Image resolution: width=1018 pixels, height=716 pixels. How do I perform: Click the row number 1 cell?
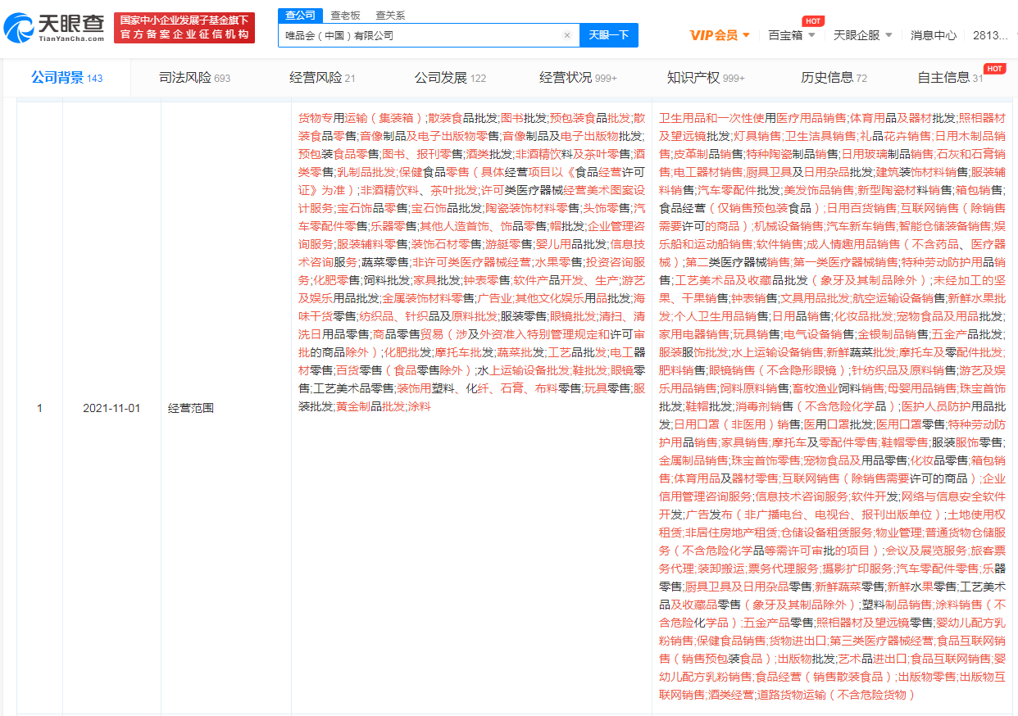(39, 407)
